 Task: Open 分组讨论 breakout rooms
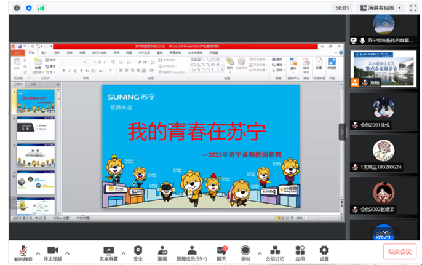[x=275, y=251]
